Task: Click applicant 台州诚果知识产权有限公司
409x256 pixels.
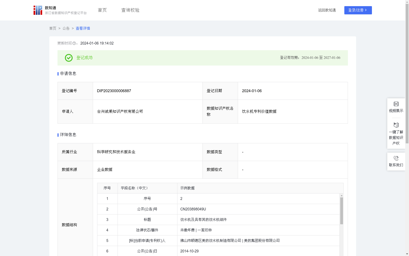Action: tap(120, 112)
